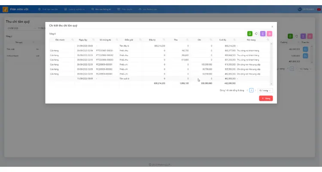Click the green Excel export icon in dialog
Viewport: 322px width, 172px height.
250,34
